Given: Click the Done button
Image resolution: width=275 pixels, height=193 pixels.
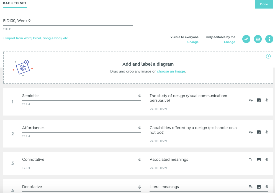Looking at the screenshot, I should point(264,4).
